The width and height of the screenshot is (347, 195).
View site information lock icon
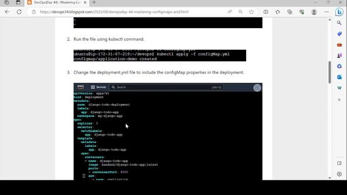pyautogui.click(x=34, y=12)
